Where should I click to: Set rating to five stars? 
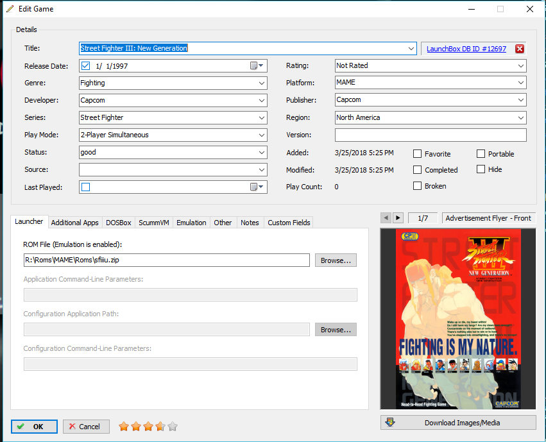pos(173,427)
